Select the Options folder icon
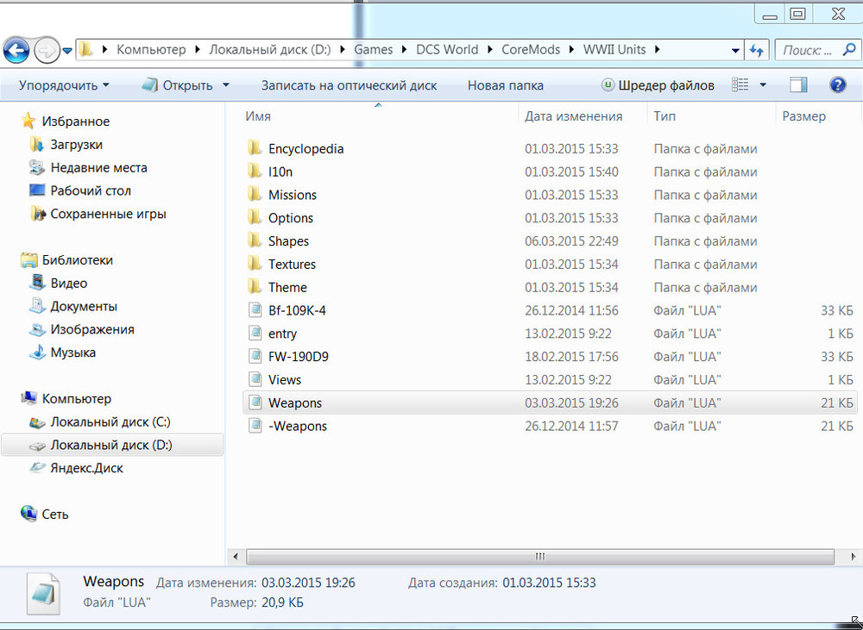Viewport: 863px width, 630px height. (255, 217)
